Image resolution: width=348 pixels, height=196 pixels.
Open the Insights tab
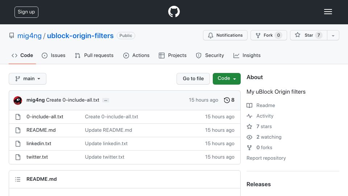[247, 55]
